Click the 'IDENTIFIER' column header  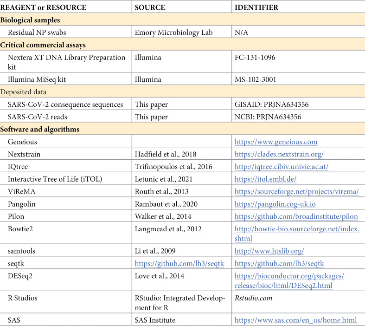click(x=256, y=7)
